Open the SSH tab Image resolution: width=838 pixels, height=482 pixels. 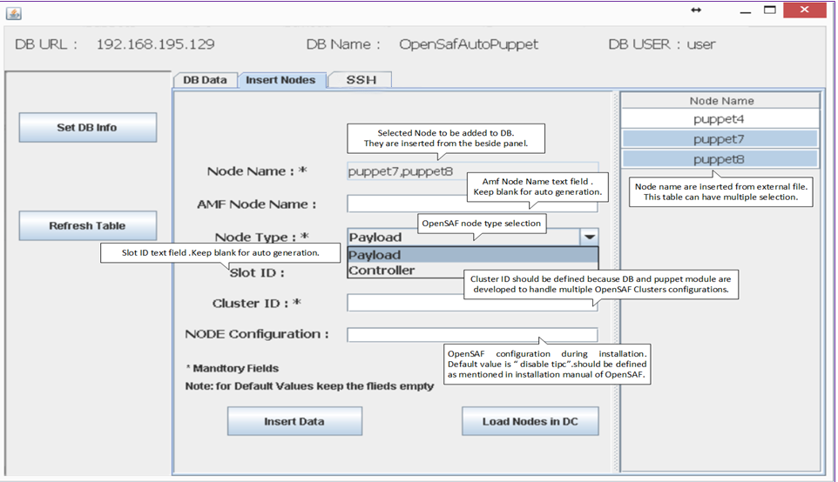coord(361,79)
